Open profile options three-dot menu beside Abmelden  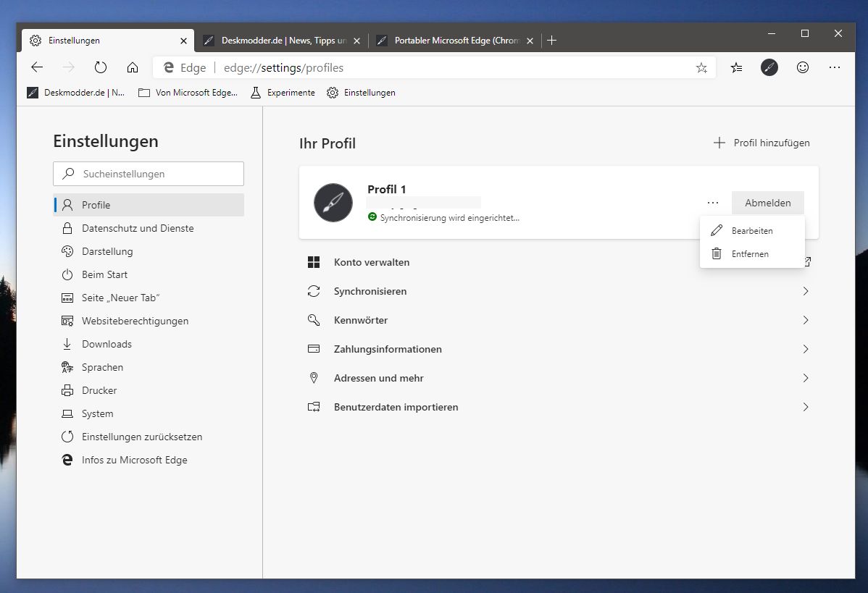pos(712,203)
